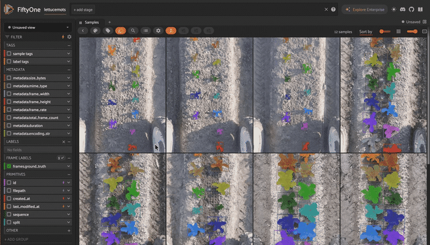Clear the view bar stages
The height and width of the screenshot is (245, 430).
(326, 9)
